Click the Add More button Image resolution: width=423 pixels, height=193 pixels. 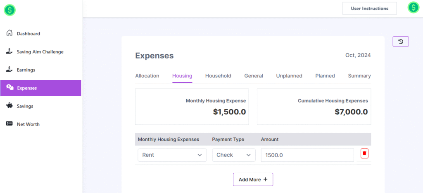pyautogui.click(x=253, y=179)
